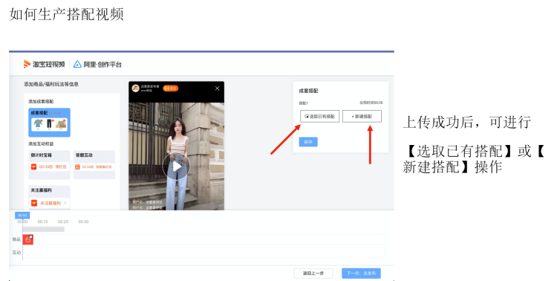Click 出现时间00:00 text
Viewport: 557px width, 281px height.
click(x=371, y=103)
